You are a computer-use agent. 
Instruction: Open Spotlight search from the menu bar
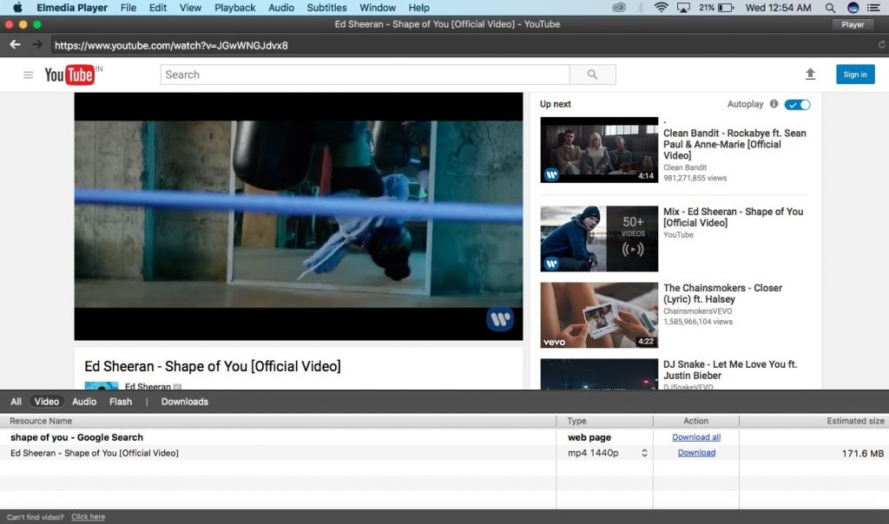tap(830, 8)
